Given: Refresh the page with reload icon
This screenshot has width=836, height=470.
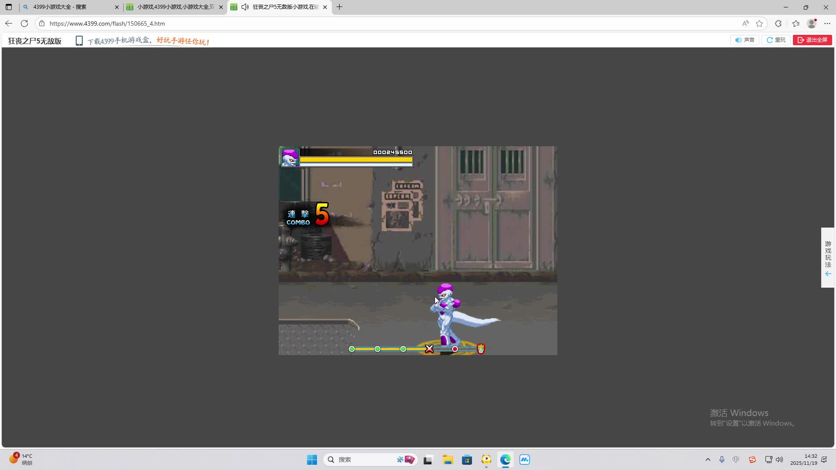Looking at the screenshot, I should pos(24,23).
